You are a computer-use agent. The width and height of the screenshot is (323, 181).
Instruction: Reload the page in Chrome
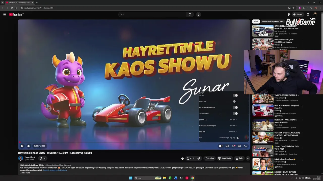tap(12, 8)
